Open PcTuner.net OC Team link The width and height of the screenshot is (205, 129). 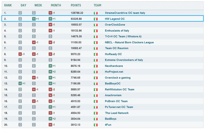click(119, 107)
